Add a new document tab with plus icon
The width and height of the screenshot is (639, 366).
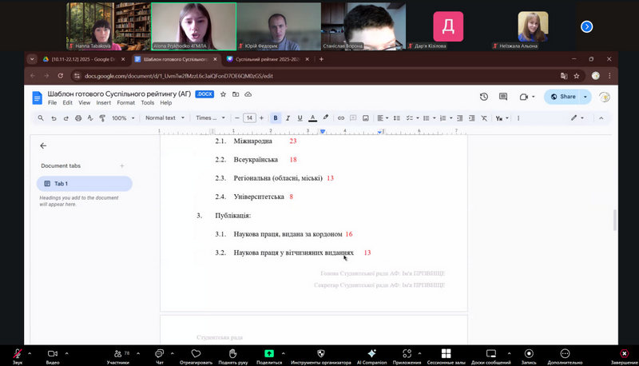(x=121, y=165)
